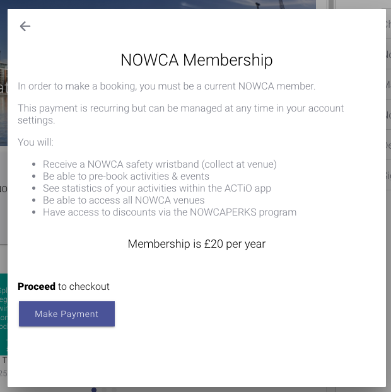Screen dimensions: 391x392
Task: Select the dark carousel dot below the dialog
Action: click(94, 389)
